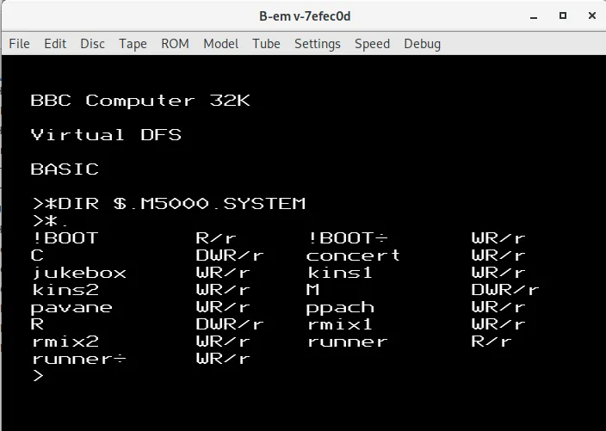Click the 'runner' file name with R/r
Screen dimensions: 606x431
347,342
